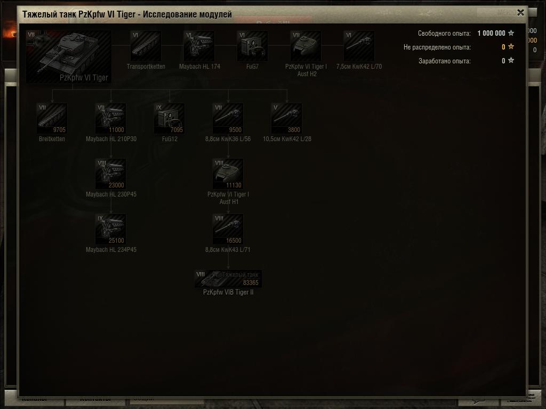Click the '8,8см KwK36 L/56' label
The height and width of the screenshot is (409, 546).
[228, 139]
